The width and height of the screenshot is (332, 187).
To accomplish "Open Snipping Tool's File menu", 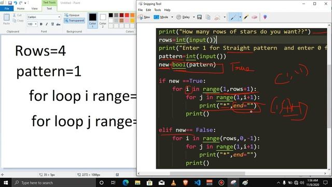I will pyautogui.click(x=141, y=10).
